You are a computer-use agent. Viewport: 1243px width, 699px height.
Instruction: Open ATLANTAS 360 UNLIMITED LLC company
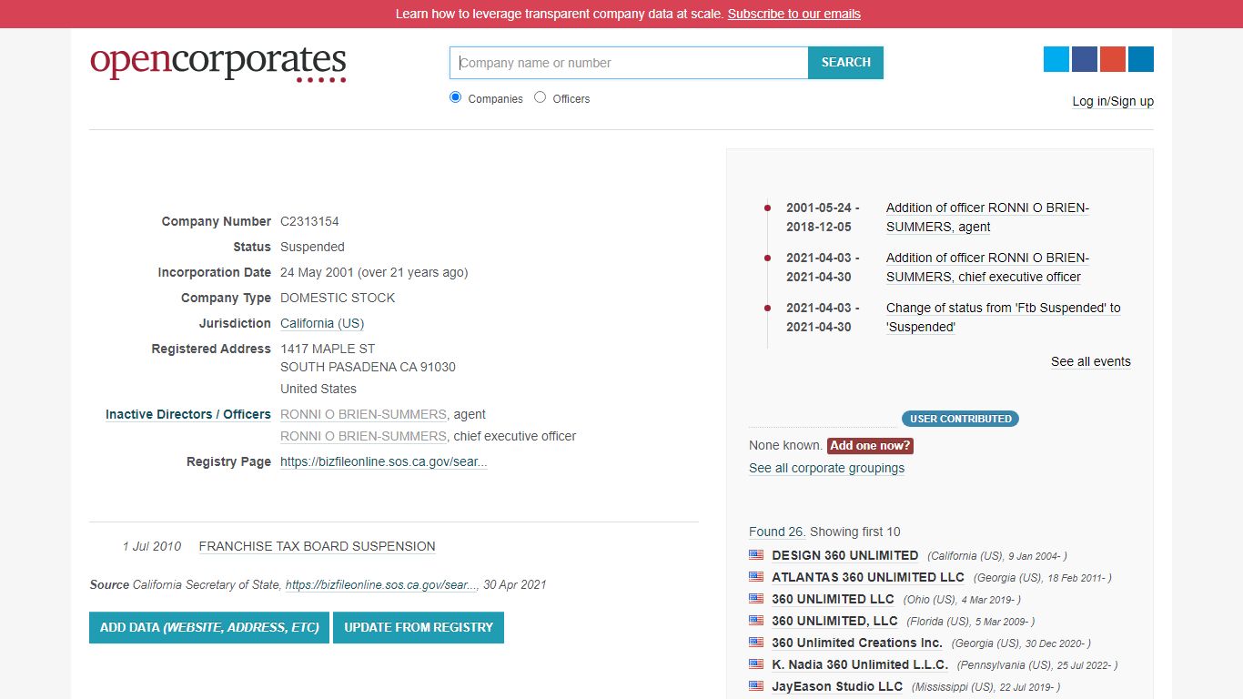click(868, 577)
